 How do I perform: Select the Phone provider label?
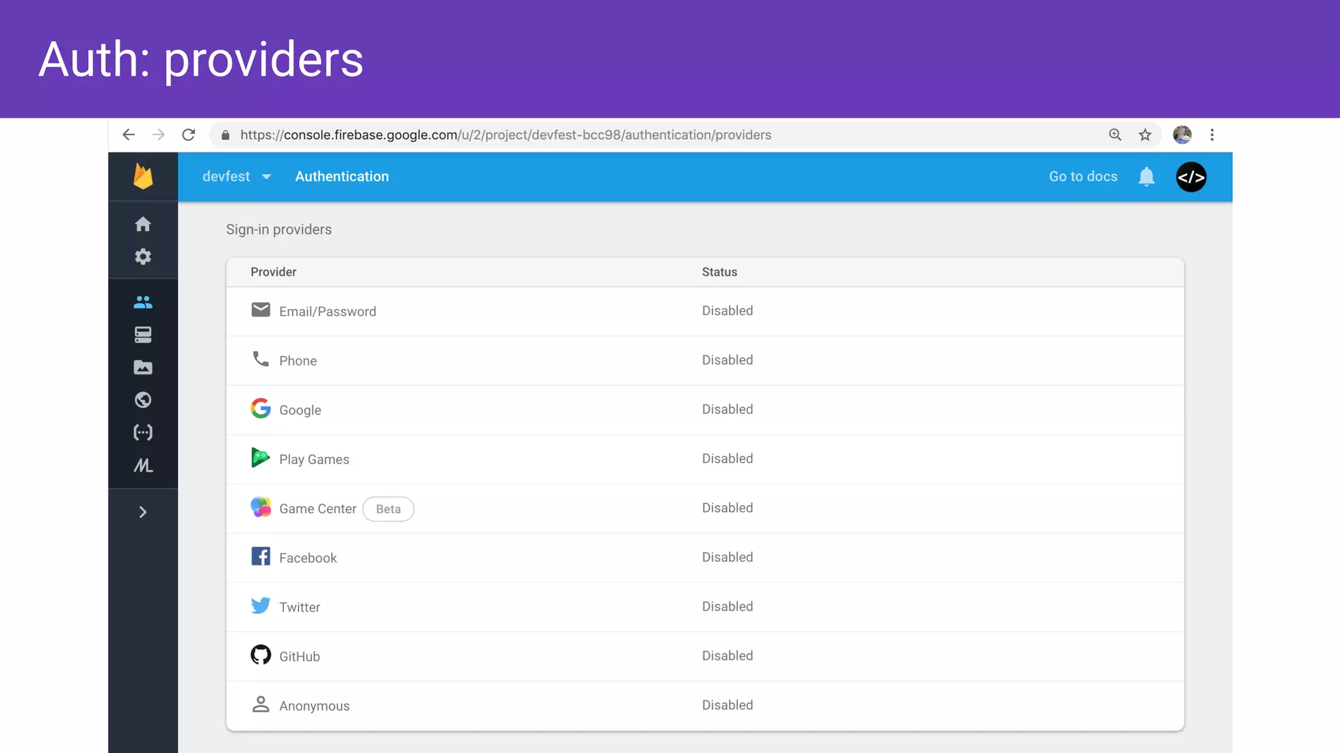[298, 361]
